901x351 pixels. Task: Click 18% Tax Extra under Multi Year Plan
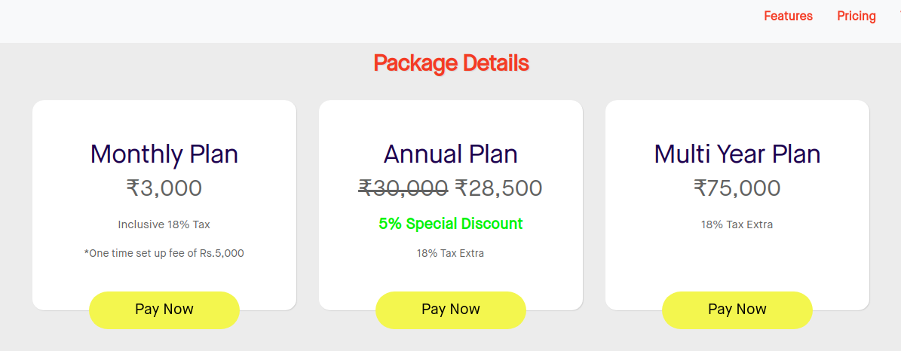737,224
